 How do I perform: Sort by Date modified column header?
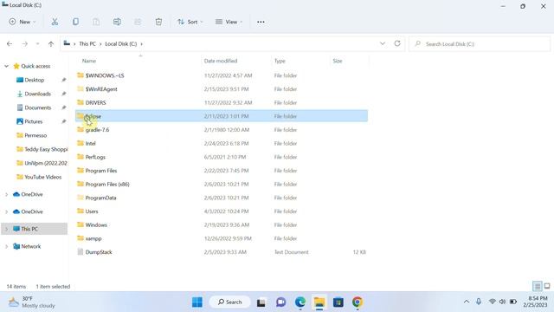pos(221,61)
